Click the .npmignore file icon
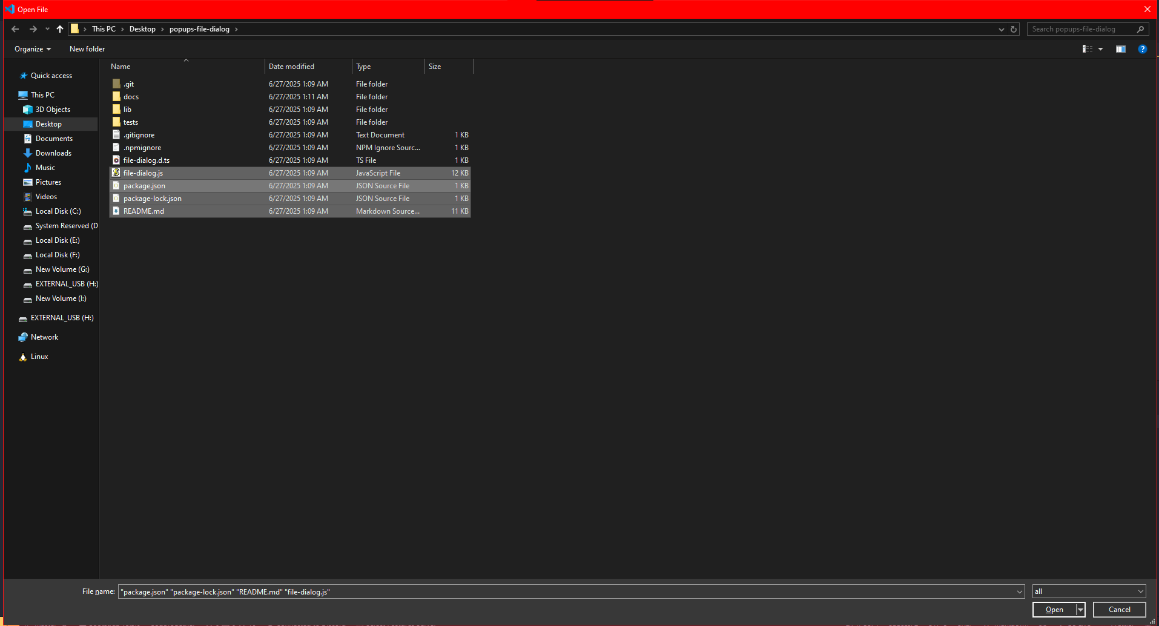The width and height of the screenshot is (1159, 626). point(116,148)
